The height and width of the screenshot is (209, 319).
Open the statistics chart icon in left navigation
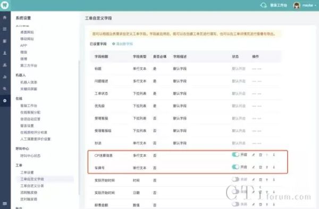click(x=5, y=77)
